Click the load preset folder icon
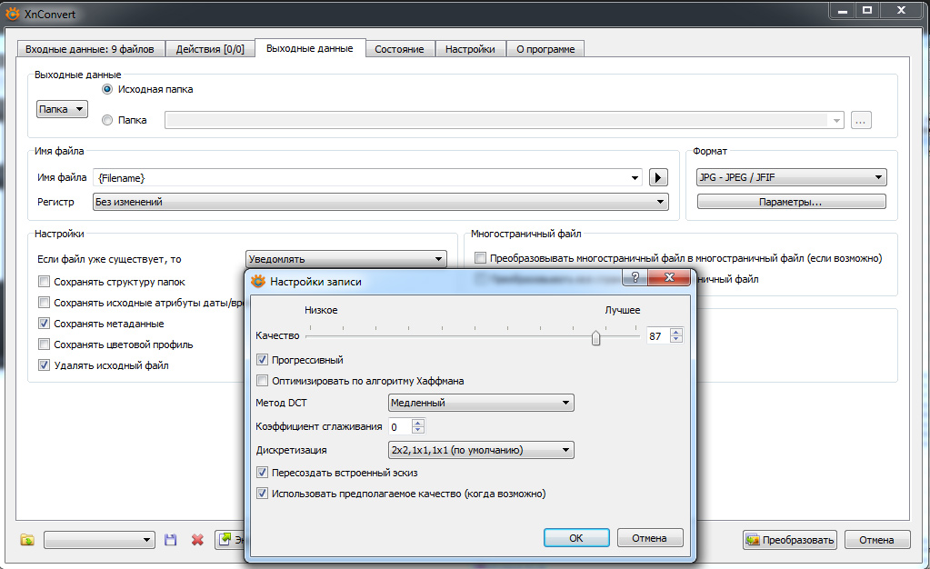This screenshot has height=569, width=930. (27, 540)
